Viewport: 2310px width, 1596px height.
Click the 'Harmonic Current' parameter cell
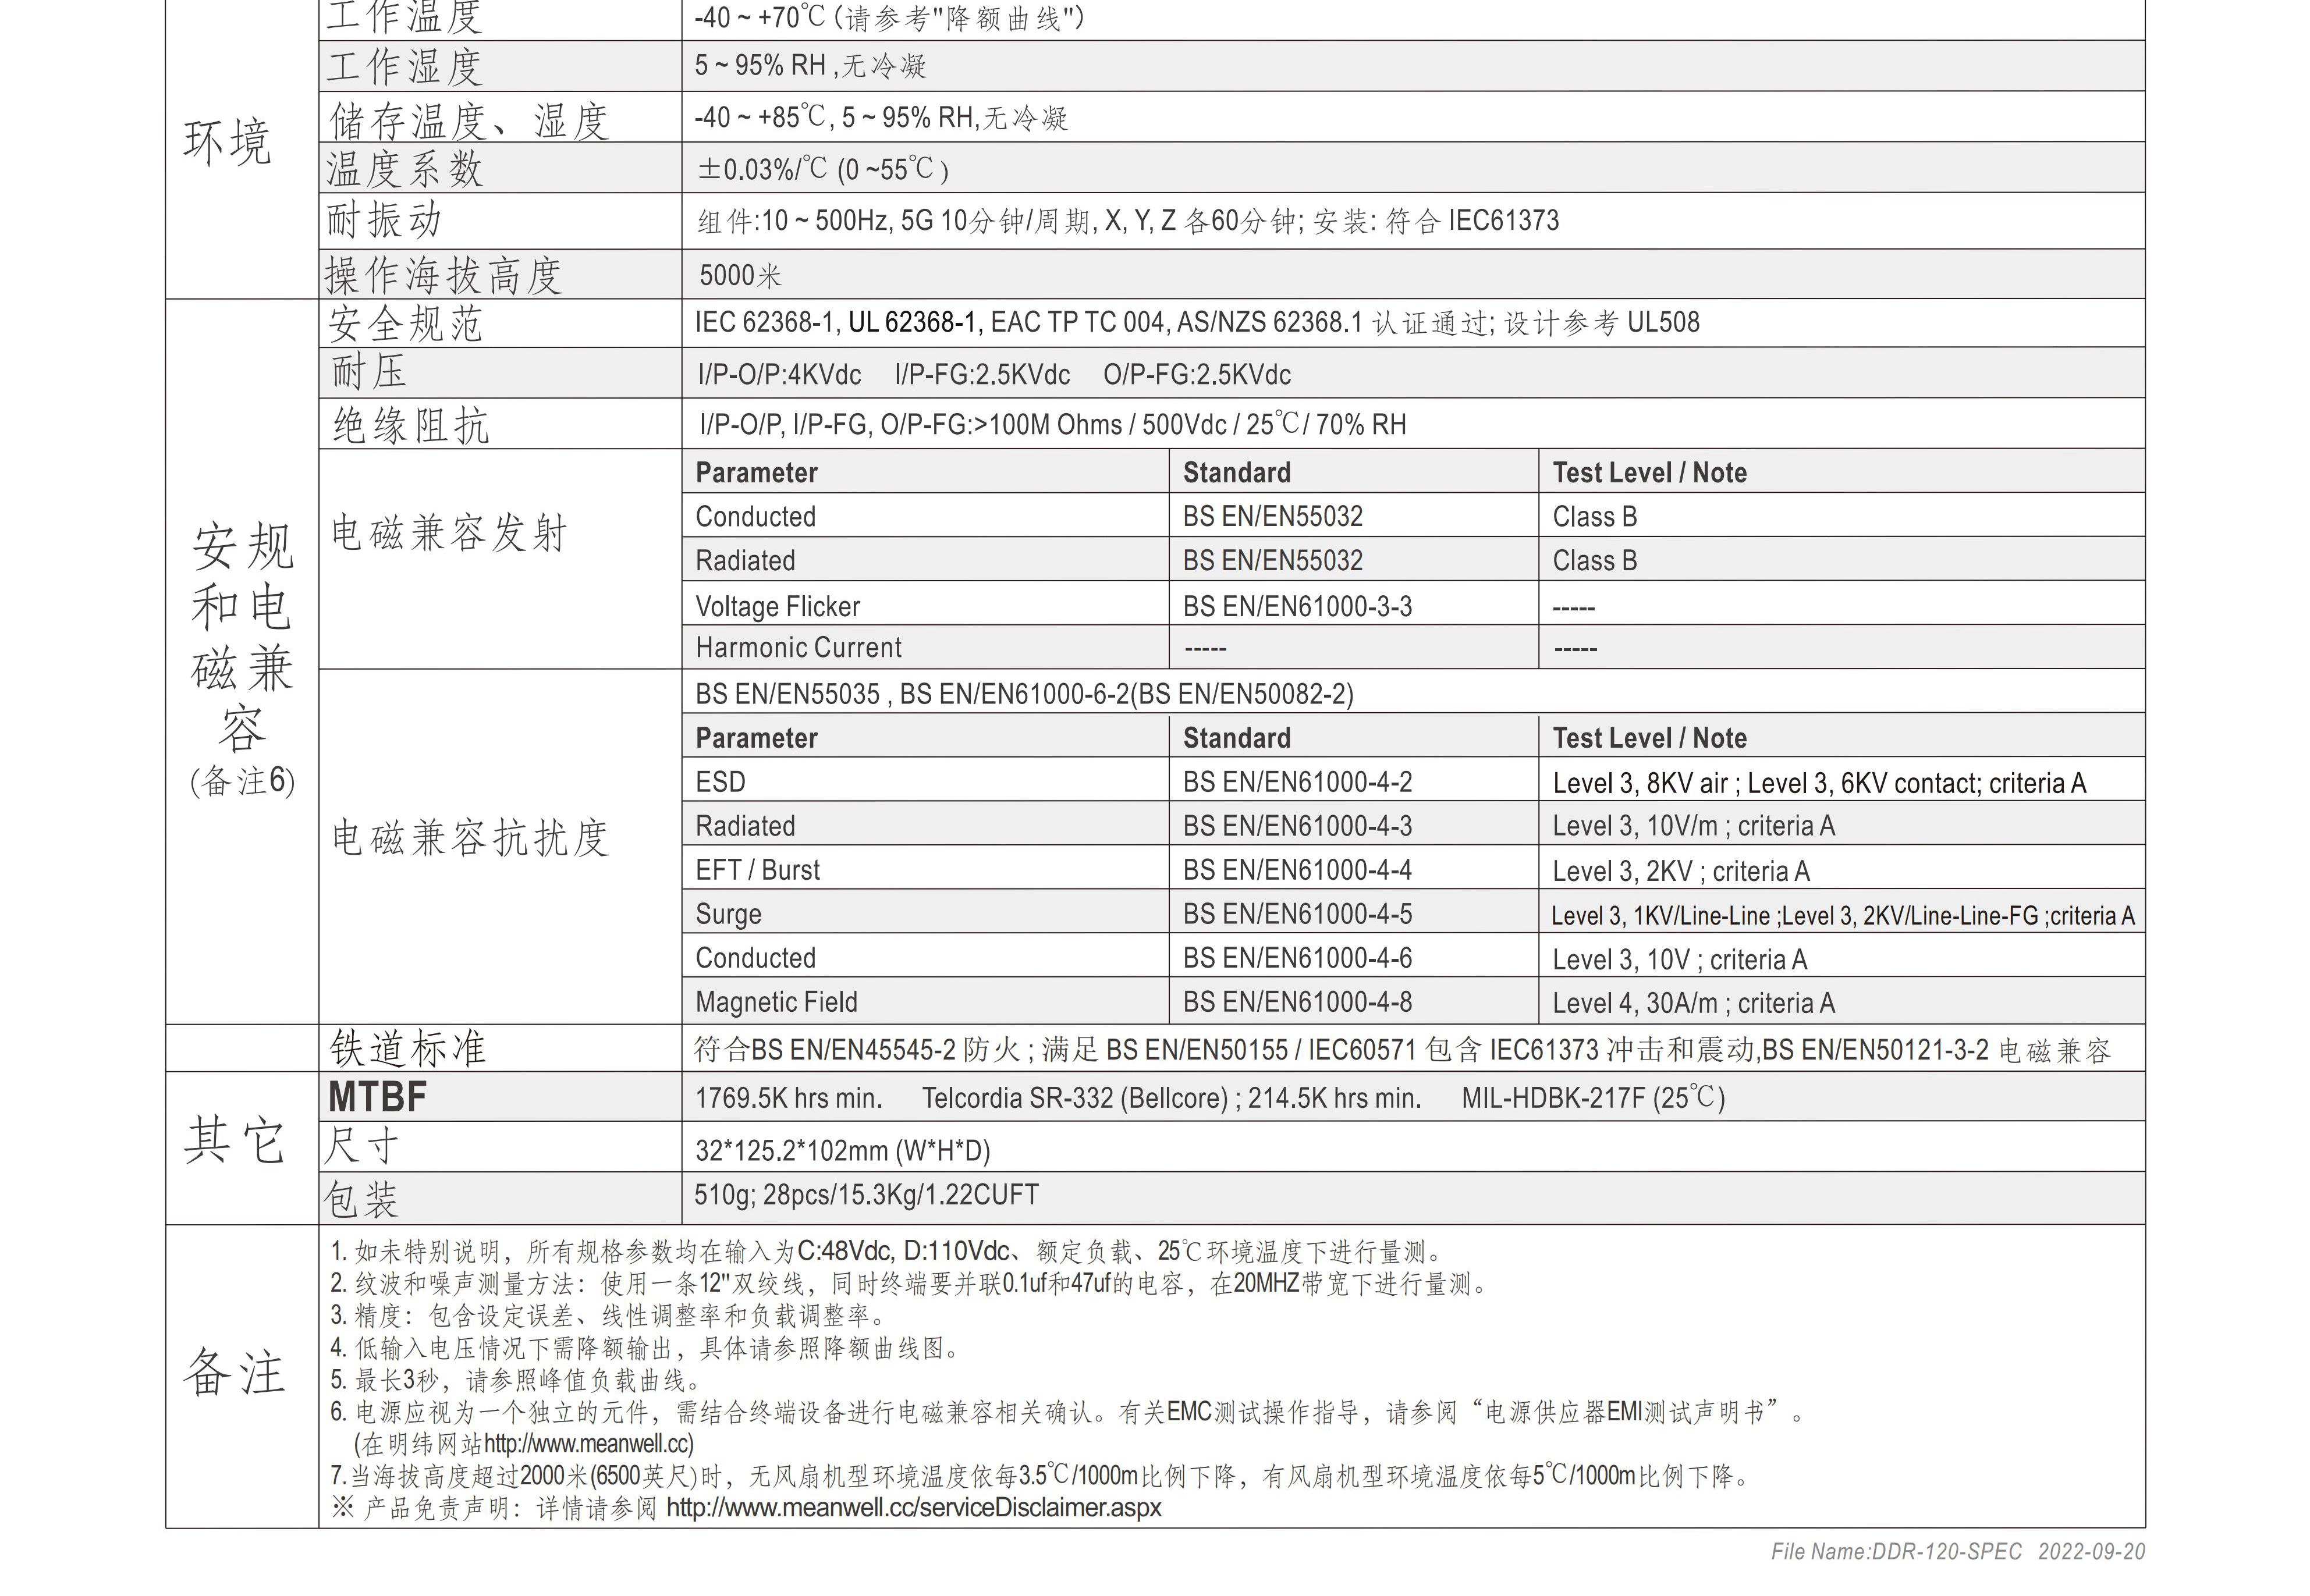click(798, 648)
